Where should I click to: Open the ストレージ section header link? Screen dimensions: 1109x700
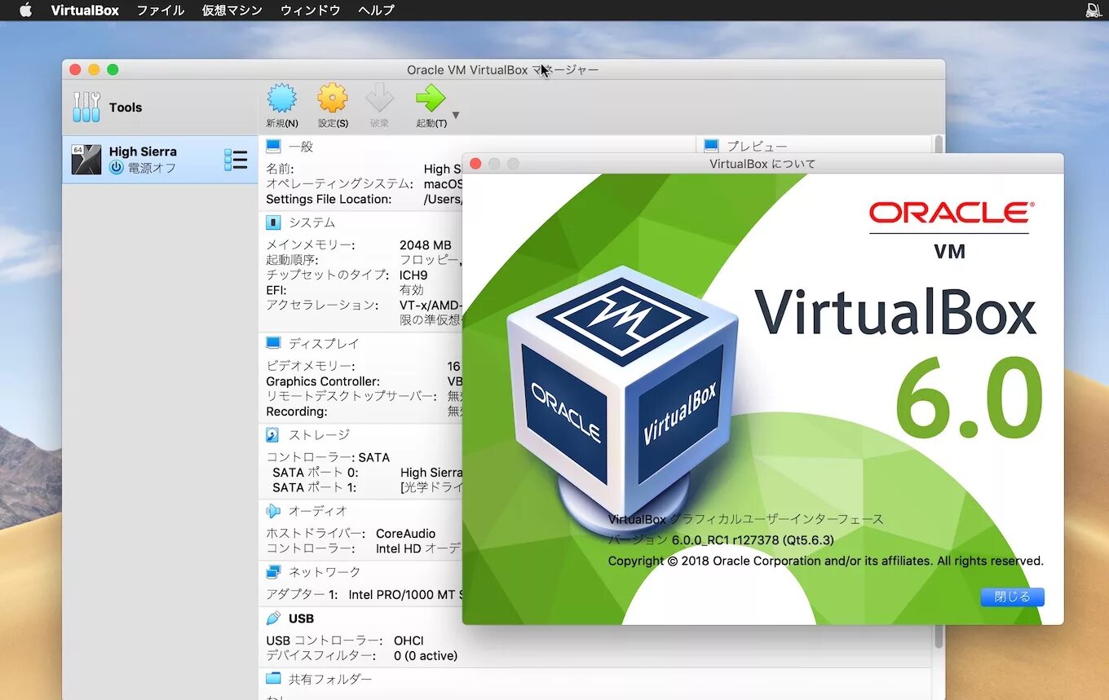coord(319,435)
